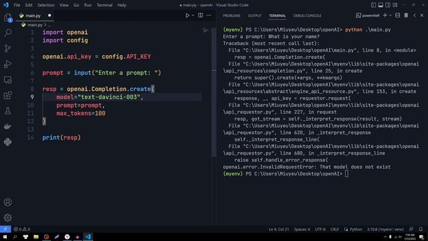
Task: Click the unsaved dot on main.py tab
Action: tap(49, 15)
